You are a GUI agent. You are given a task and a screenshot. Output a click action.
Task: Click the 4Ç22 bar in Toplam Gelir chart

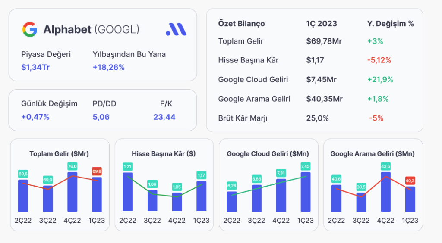(x=73, y=192)
